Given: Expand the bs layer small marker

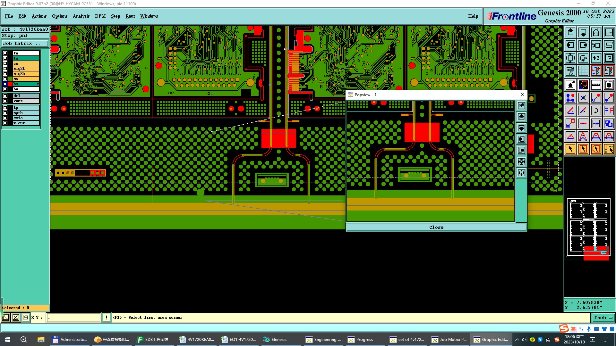Looking at the screenshot, I should 38,84.
